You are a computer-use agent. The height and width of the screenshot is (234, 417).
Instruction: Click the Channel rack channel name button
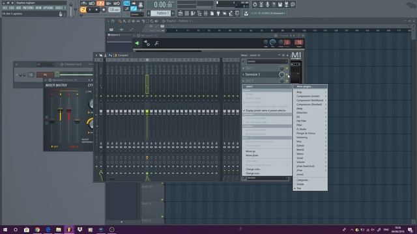(45, 75)
